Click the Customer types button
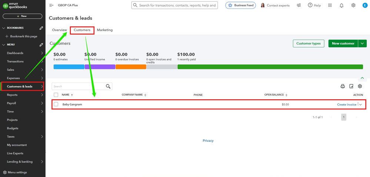 [x=309, y=43]
